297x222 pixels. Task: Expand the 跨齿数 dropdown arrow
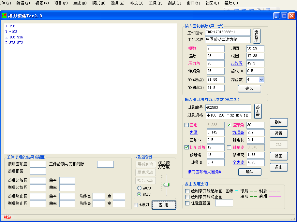point(261,80)
